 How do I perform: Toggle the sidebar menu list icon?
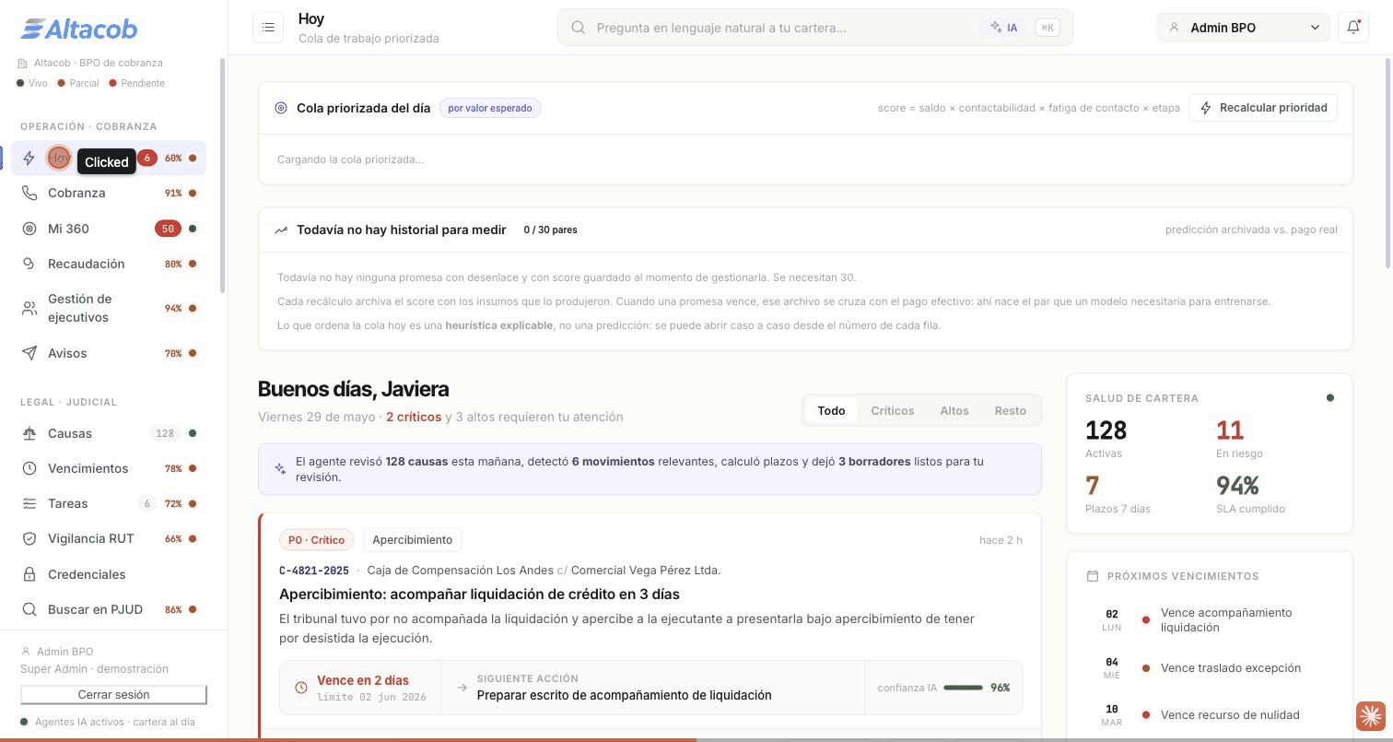[268, 28]
